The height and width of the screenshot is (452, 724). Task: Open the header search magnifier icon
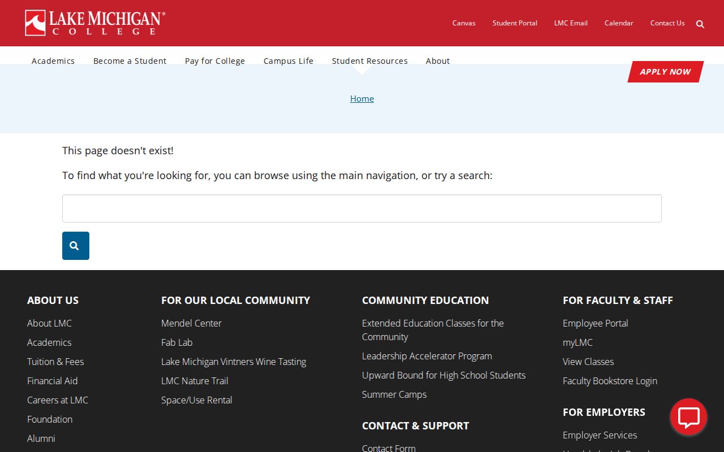pos(700,24)
